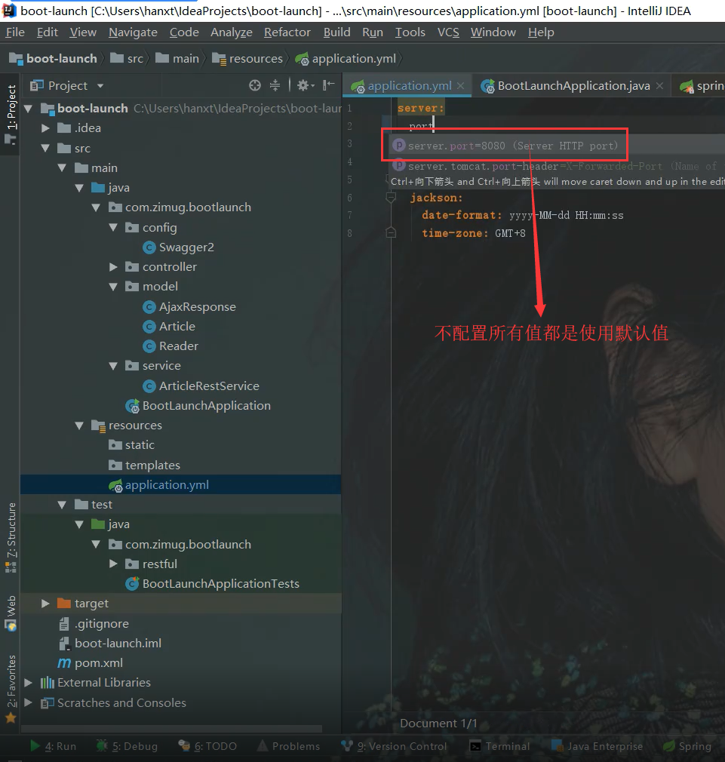The width and height of the screenshot is (725, 762).
Task: Hide the Project tool window
Action: tap(329, 85)
